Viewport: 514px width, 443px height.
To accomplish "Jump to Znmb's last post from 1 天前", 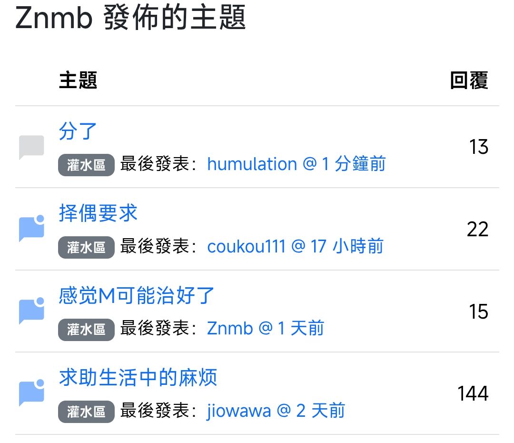I will (x=266, y=328).
